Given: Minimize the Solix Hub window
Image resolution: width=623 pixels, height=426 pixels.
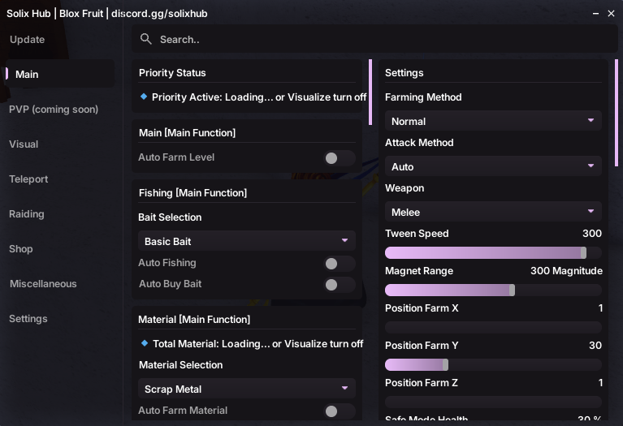Looking at the screenshot, I should point(595,14).
